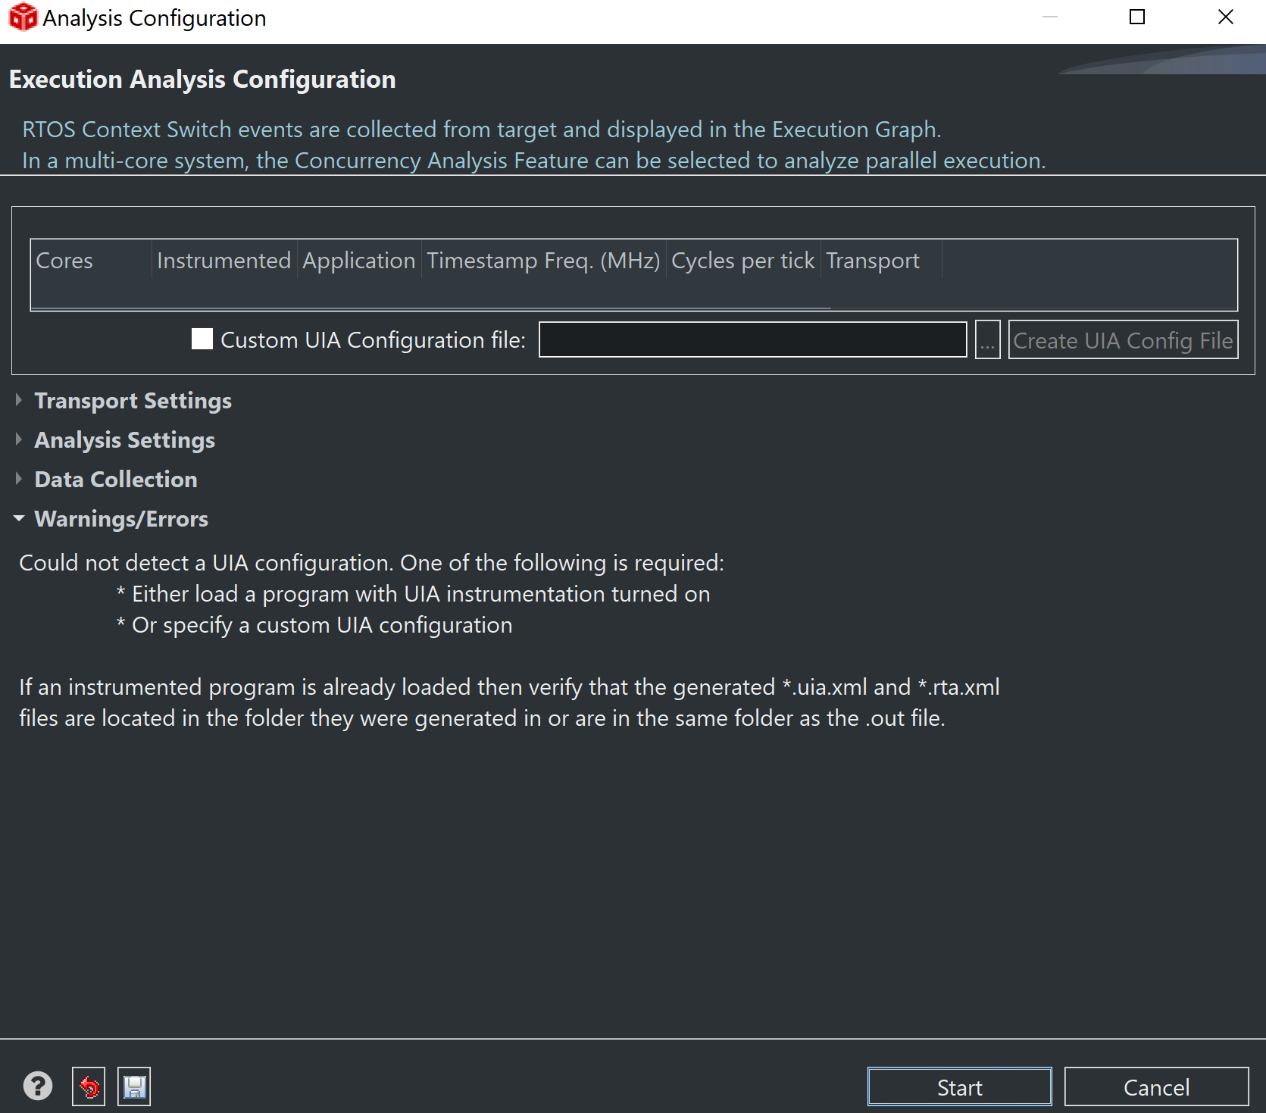Click the Start button
The image size is (1266, 1113).
tap(958, 1086)
